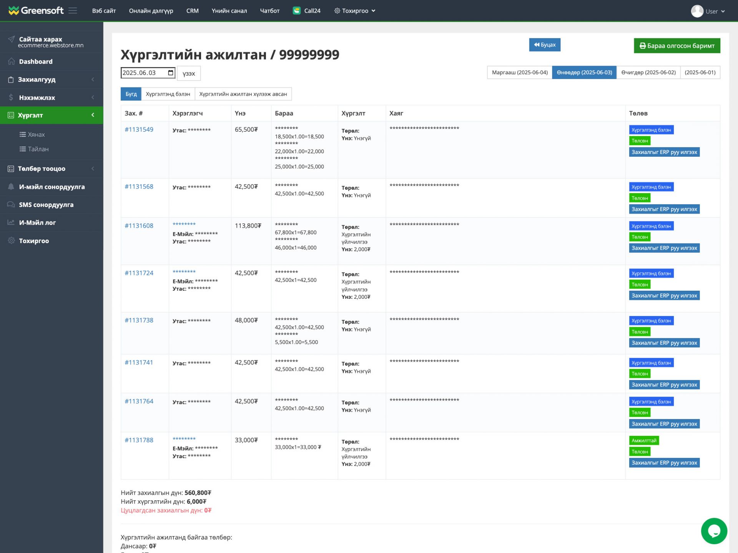
Task: Open Чатбот menu item
Action: point(269,11)
